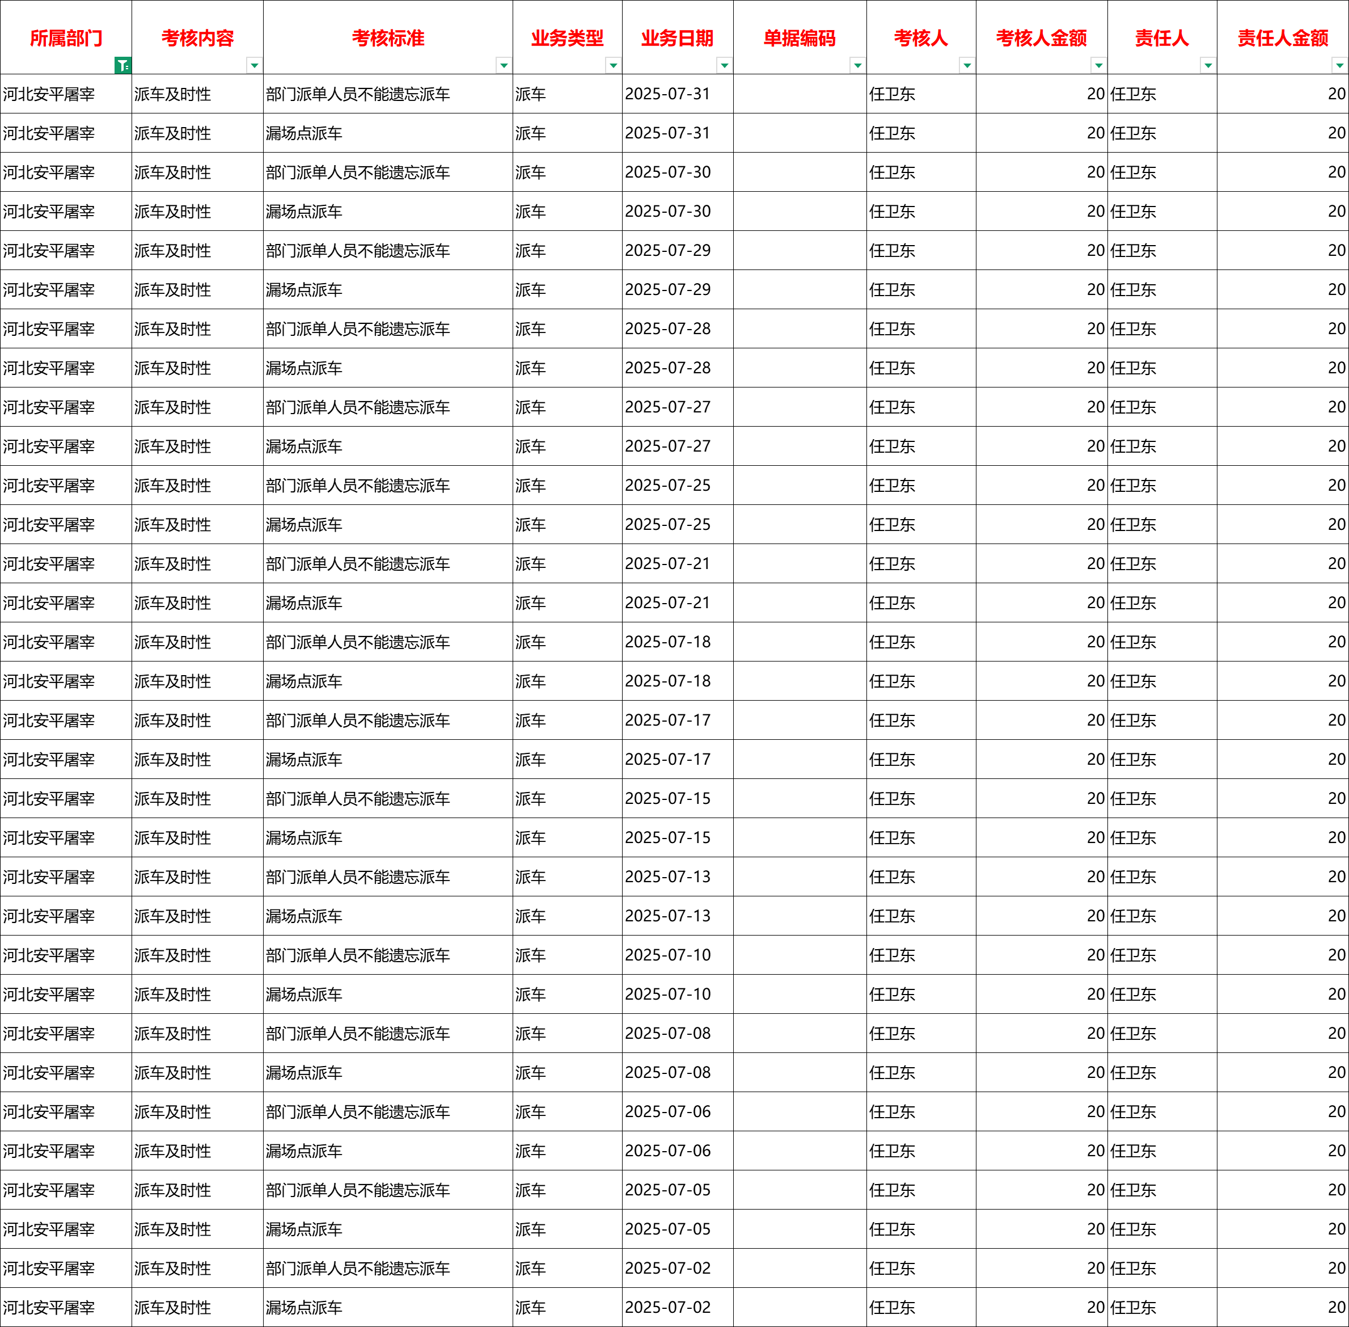
Task: Expand the 单据编码 filter arrow
Action: pos(857,65)
